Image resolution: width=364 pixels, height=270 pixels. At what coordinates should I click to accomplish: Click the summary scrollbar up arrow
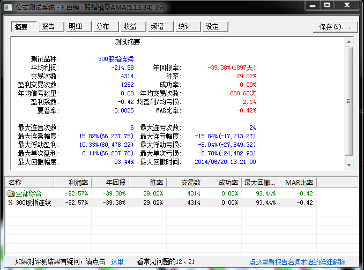pos(349,42)
